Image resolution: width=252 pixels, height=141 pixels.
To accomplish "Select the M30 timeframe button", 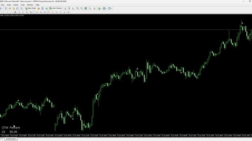I will pos(49,12).
